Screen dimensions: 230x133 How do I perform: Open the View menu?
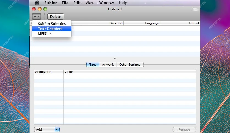click(90, 3)
